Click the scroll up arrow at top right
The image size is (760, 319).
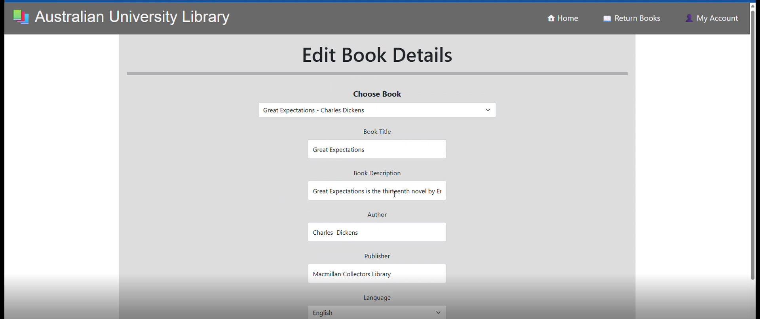point(752,6)
